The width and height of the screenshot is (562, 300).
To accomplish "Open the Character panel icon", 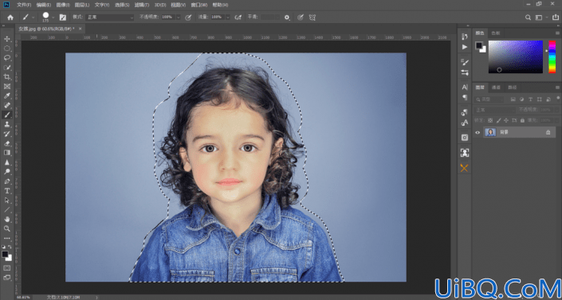I will click(x=465, y=87).
